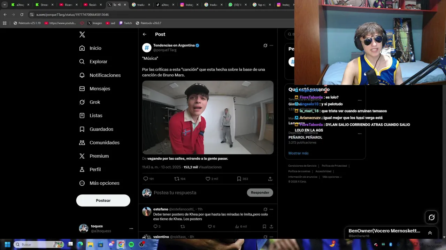
Task: Click browser address bar URL
Action: (72, 15)
